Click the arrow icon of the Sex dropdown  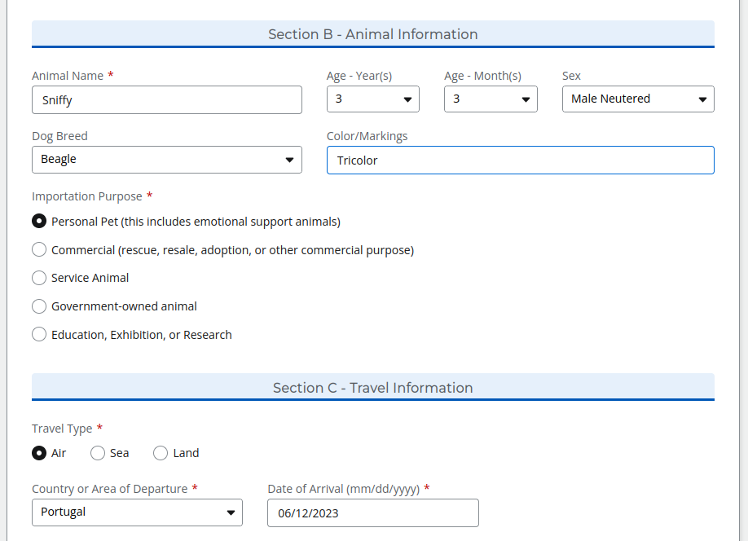pyautogui.click(x=702, y=99)
